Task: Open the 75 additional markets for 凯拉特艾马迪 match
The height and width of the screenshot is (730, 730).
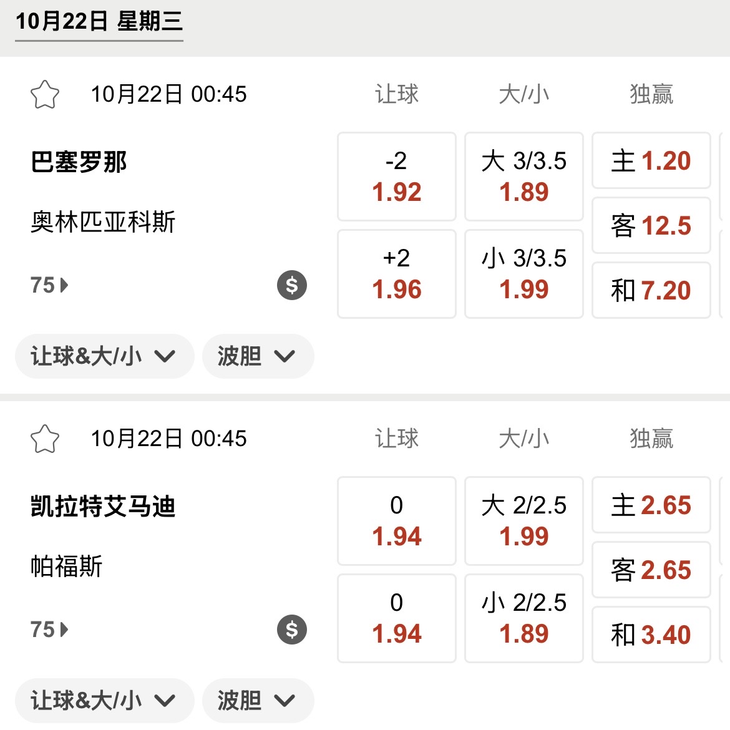Action: [x=47, y=630]
